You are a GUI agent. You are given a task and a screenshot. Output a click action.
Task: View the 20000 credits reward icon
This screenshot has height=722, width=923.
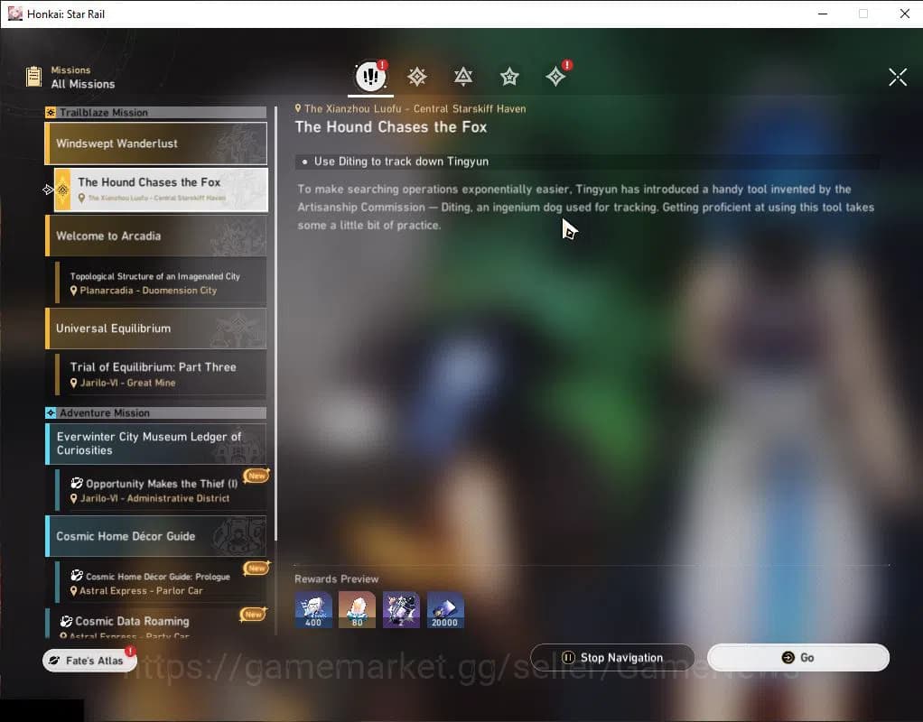(445, 609)
